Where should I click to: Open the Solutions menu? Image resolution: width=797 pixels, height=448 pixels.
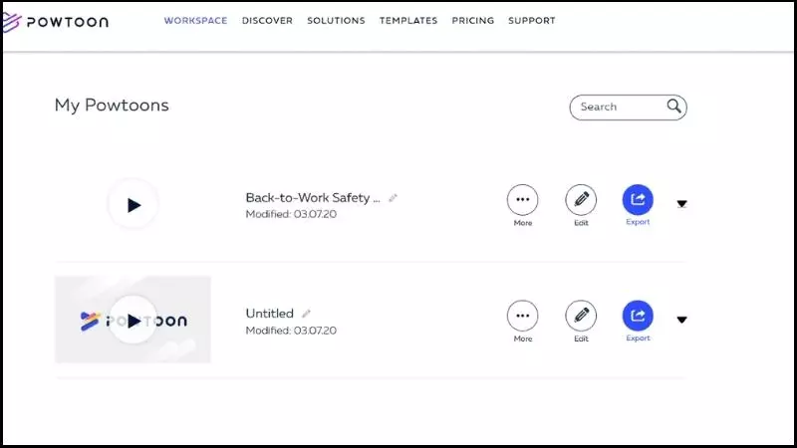(336, 21)
